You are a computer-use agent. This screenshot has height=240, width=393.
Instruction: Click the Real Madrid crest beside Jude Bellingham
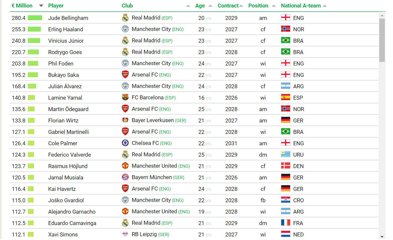tap(125, 18)
